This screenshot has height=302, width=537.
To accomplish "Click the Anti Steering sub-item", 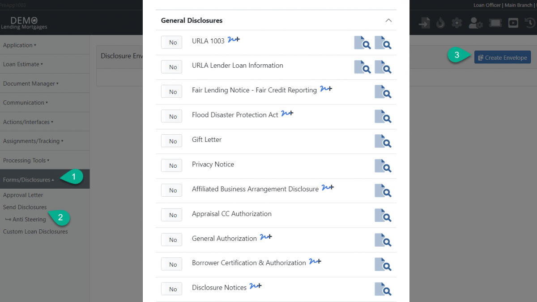I will 29,219.
